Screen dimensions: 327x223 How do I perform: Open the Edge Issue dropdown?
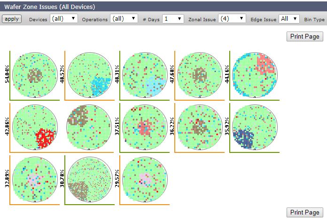pyautogui.click(x=289, y=19)
